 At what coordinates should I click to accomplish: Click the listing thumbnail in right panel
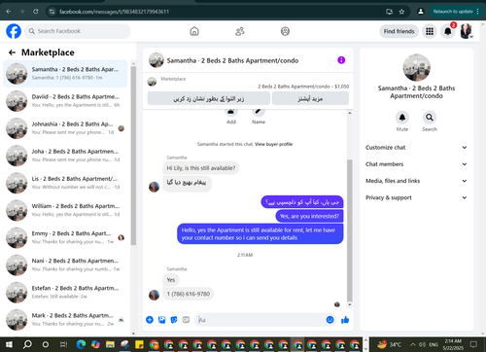click(417, 68)
